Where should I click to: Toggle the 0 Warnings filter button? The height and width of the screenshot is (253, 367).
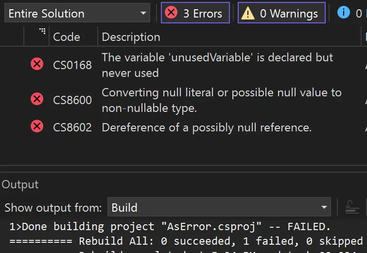[281, 13]
